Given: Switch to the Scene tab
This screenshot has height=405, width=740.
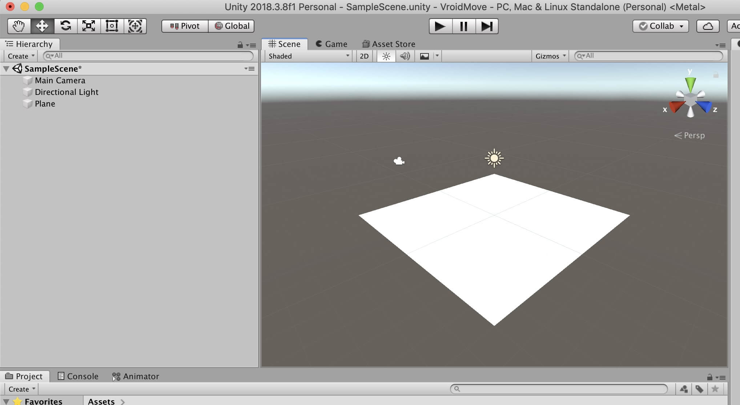Looking at the screenshot, I should coord(285,44).
